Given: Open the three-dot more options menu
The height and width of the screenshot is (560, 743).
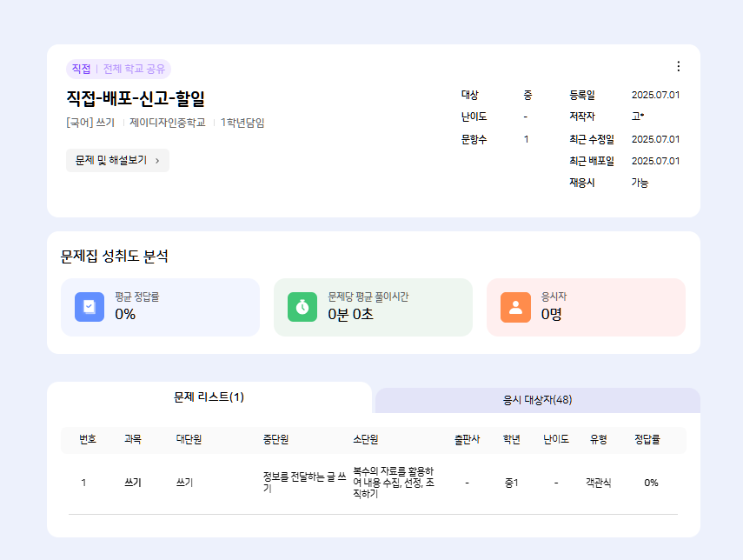Looking at the screenshot, I should 679,66.
